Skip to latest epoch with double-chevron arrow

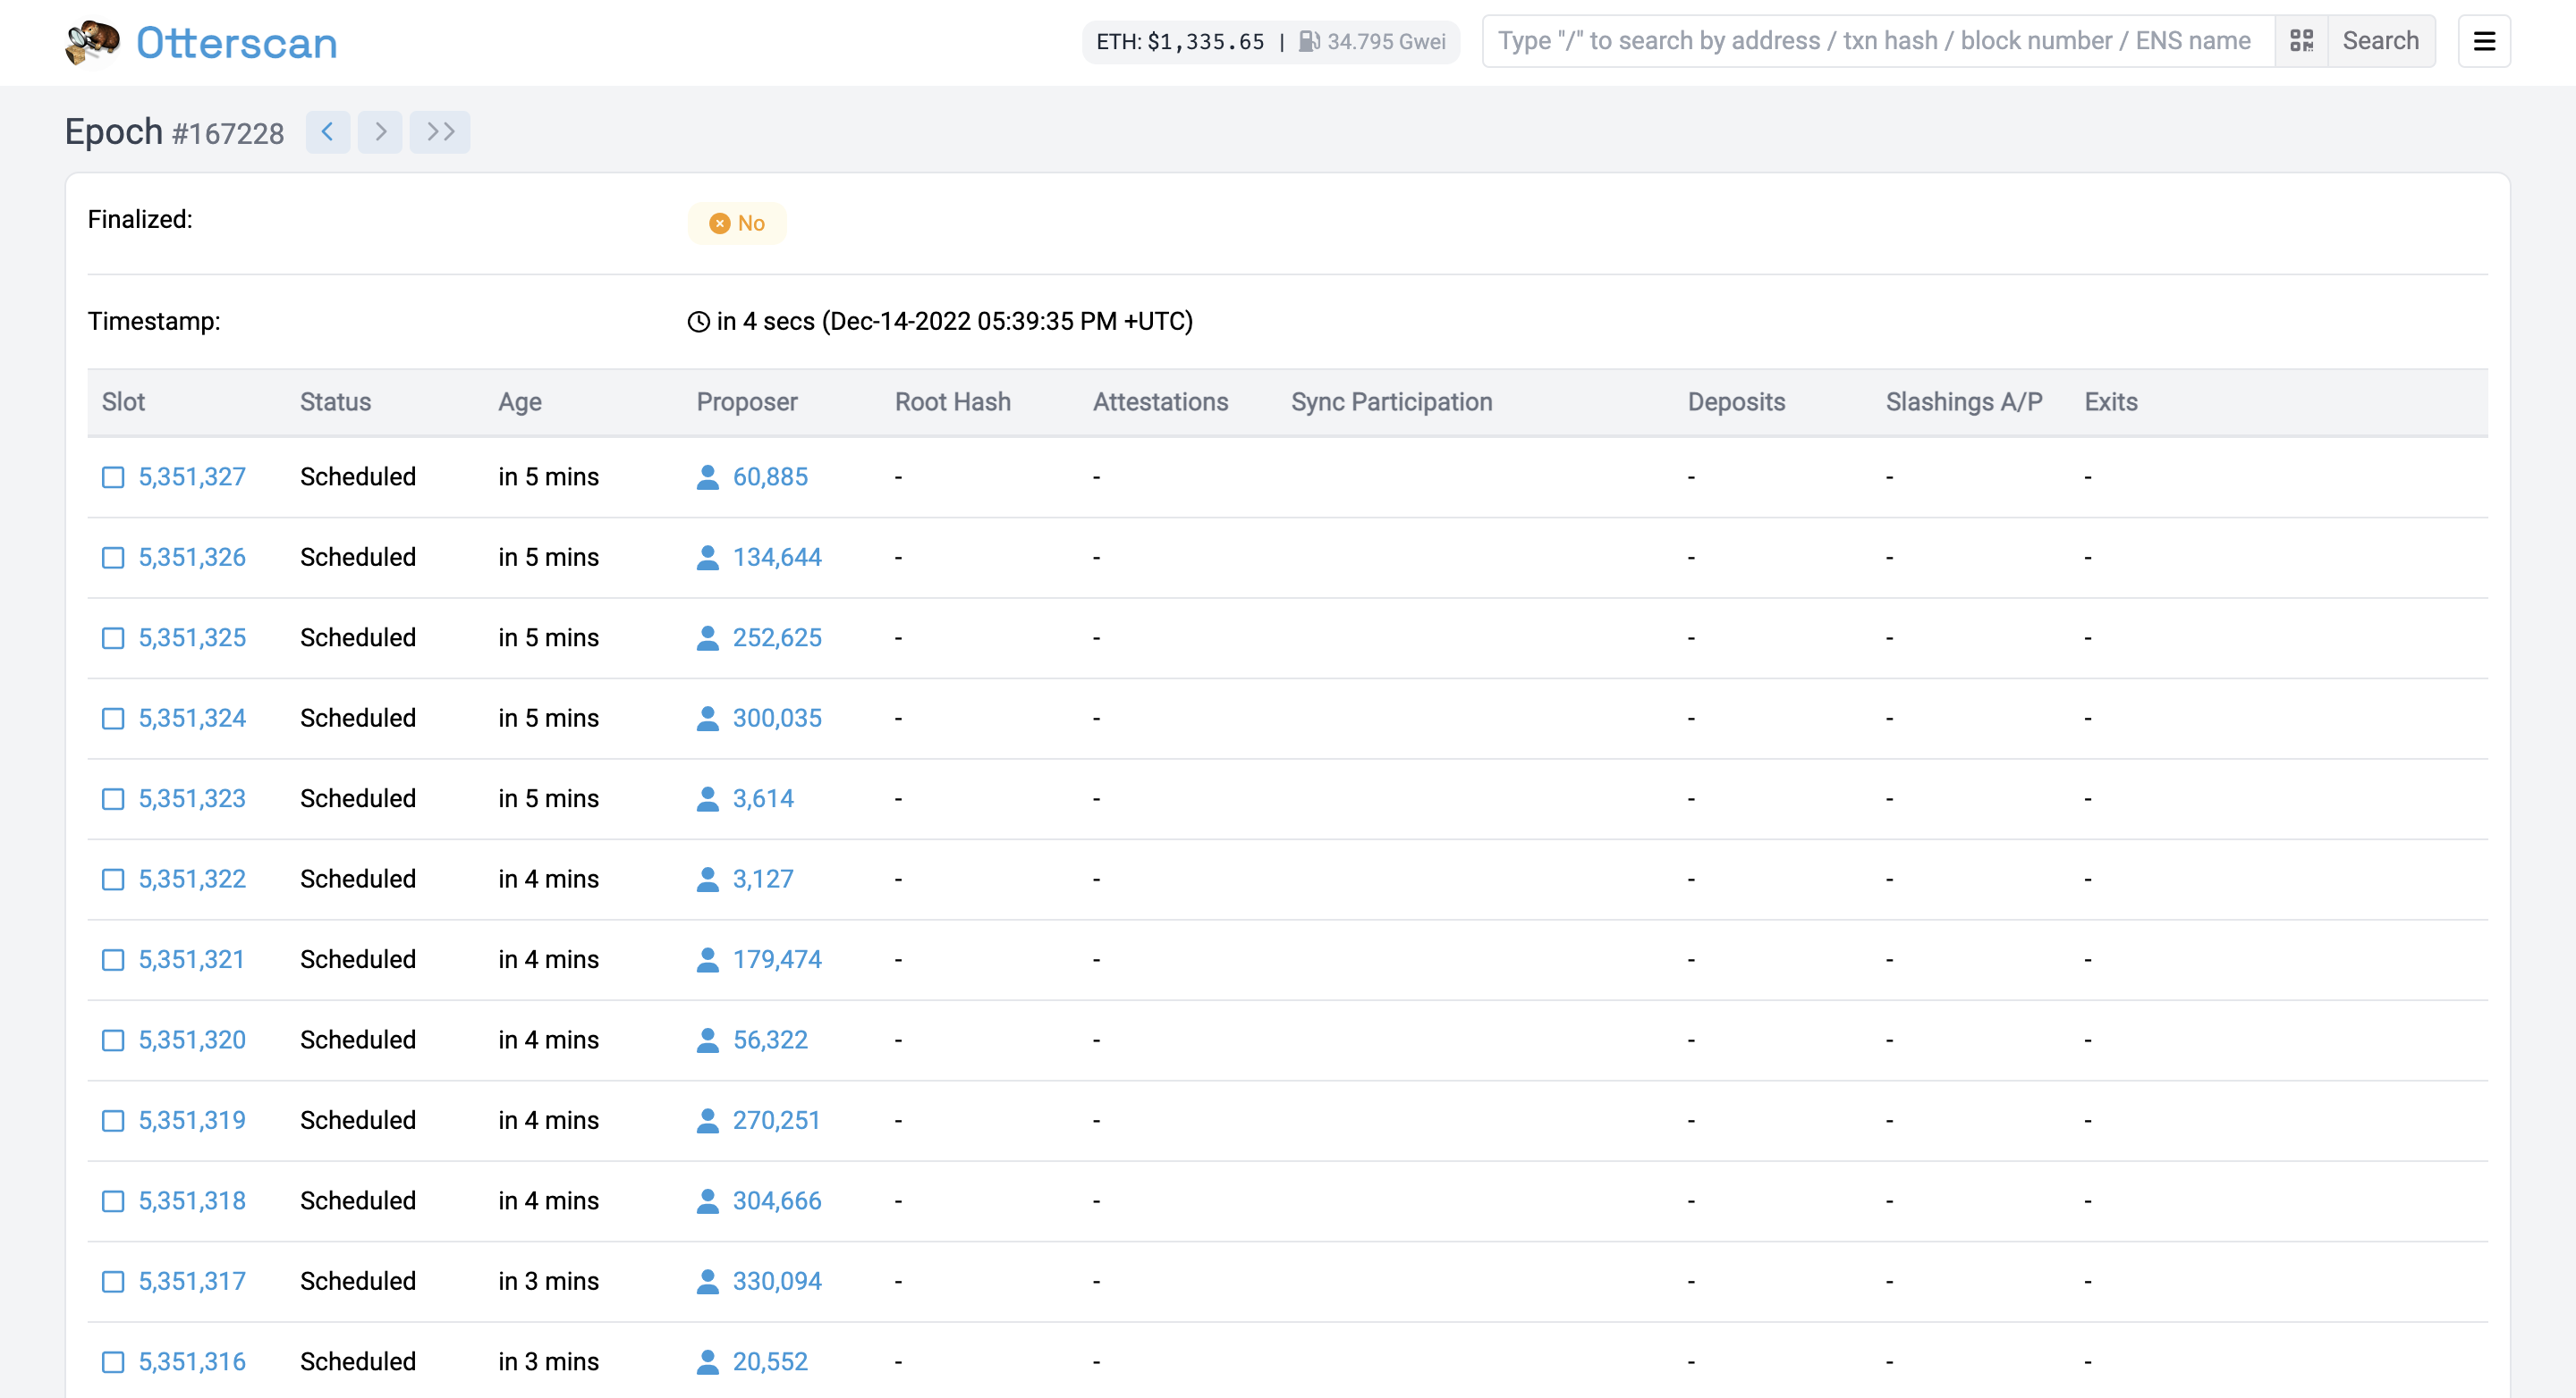pos(440,131)
